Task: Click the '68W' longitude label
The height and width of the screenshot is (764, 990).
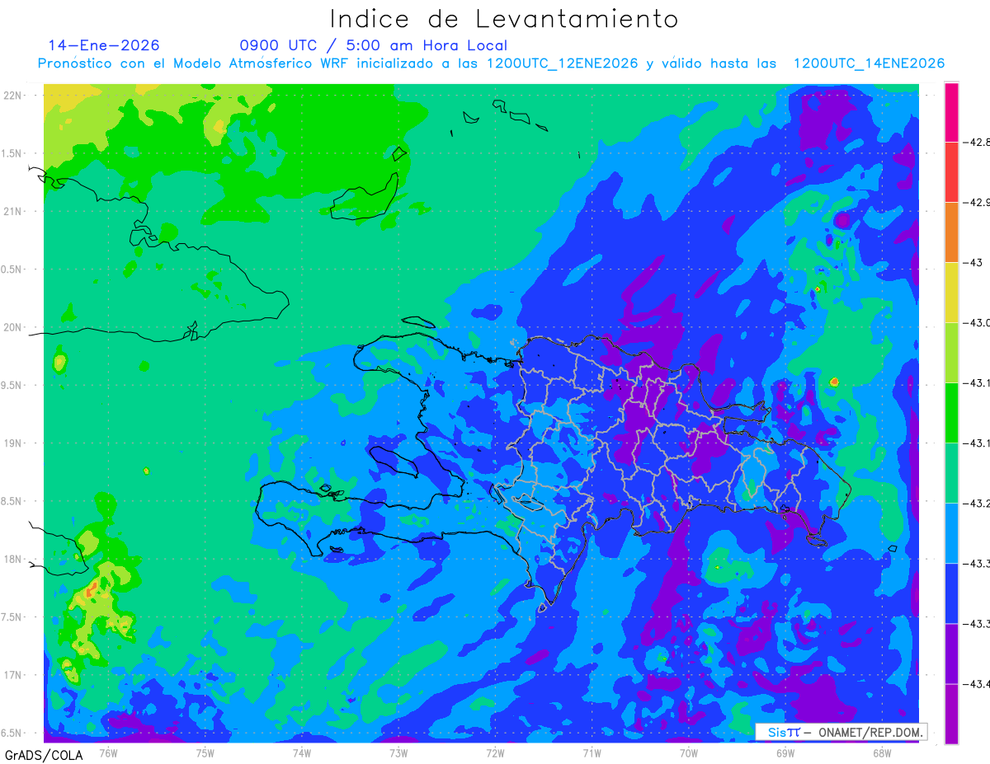Action: pos(882,752)
